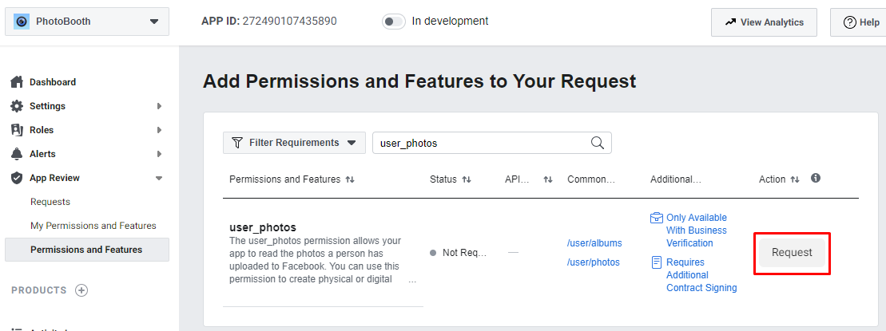886x331 pixels.
Task: Collapse the App Review section arrow
Action: [x=159, y=178]
